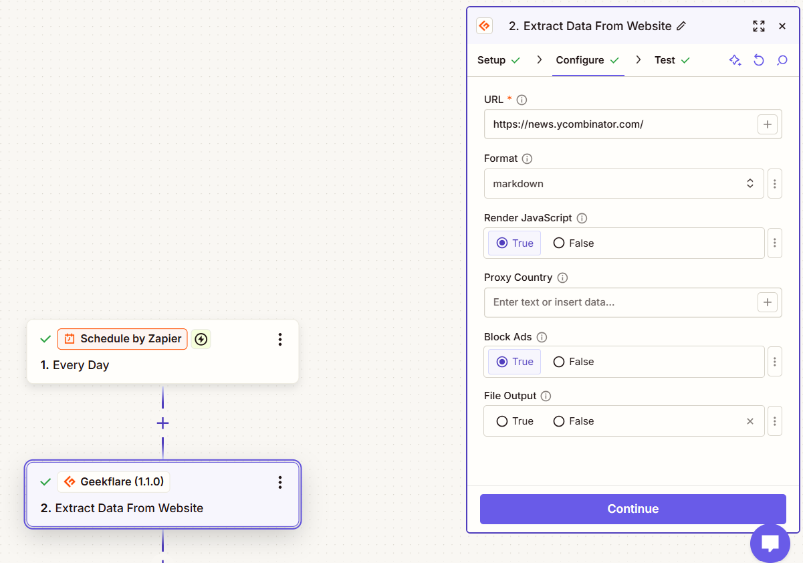Open the chat support bubble
The height and width of the screenshot is (563, 803).
pyautogui.click(x=770, y=542)
